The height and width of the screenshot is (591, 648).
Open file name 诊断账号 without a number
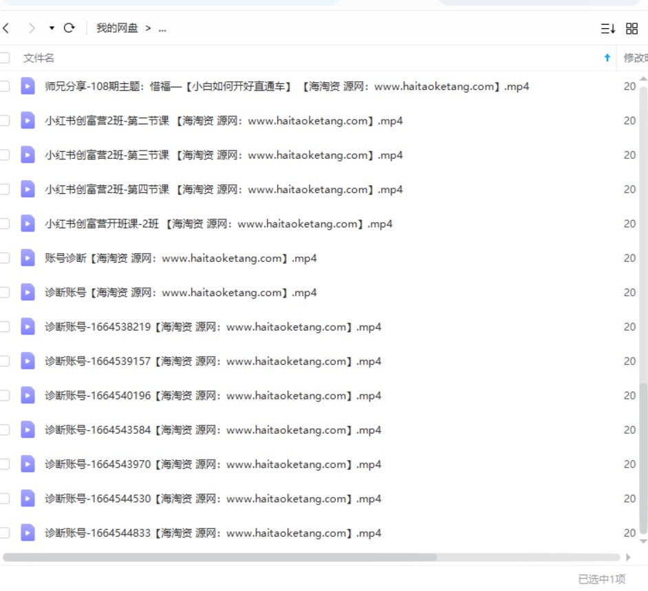pos(181,292)
